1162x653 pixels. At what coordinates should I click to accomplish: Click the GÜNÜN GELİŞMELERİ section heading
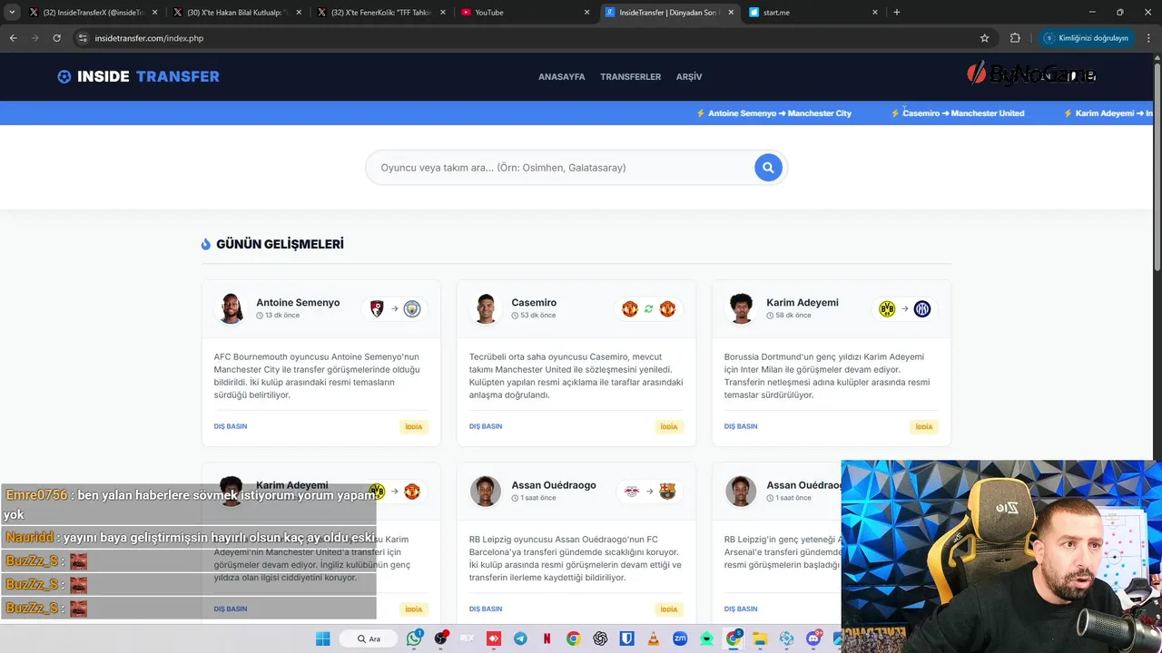click(x=272, y=244)
